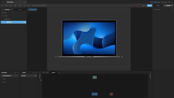Select the close animation

pyautogui.click(x=5, y=82)
